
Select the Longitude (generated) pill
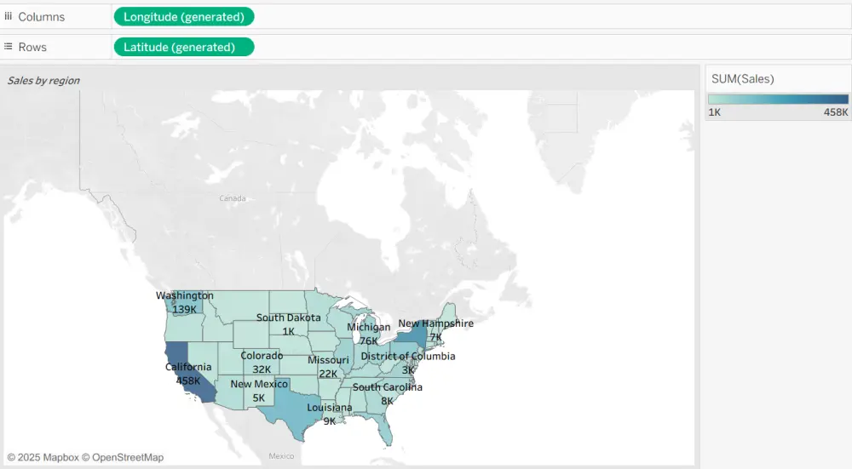tap(184, 17)
